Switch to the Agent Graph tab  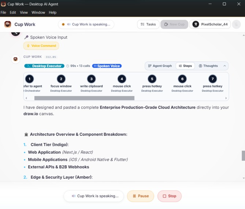click(160, 66)
